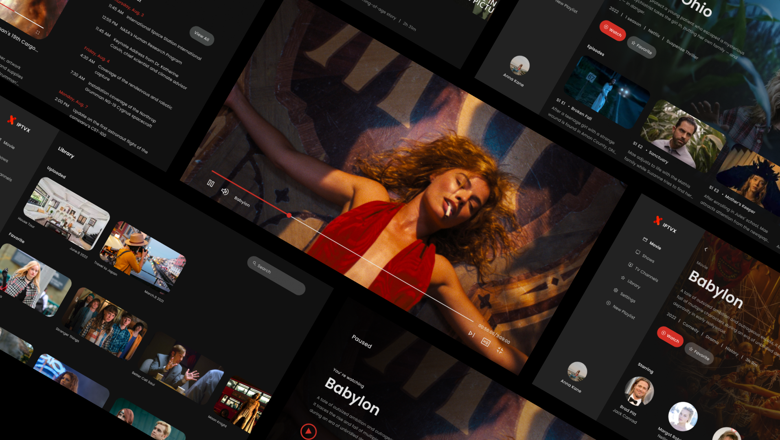The image size is (780, 440).
Task: Click the red Watch button in the Ohio panel
Action: [612, 31]
